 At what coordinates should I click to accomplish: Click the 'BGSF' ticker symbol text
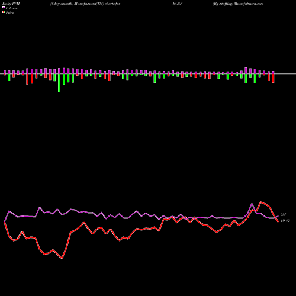178,4
